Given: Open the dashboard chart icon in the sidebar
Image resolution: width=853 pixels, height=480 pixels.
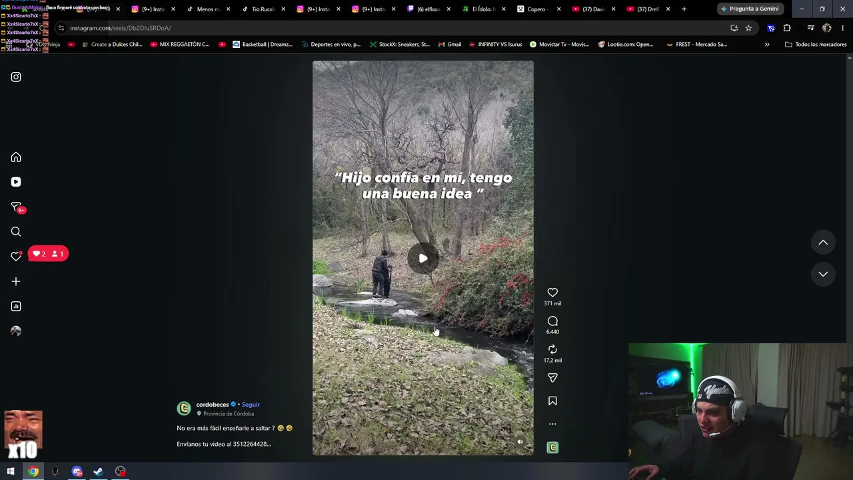Looking at the screenshot, I should coord(16,307).
